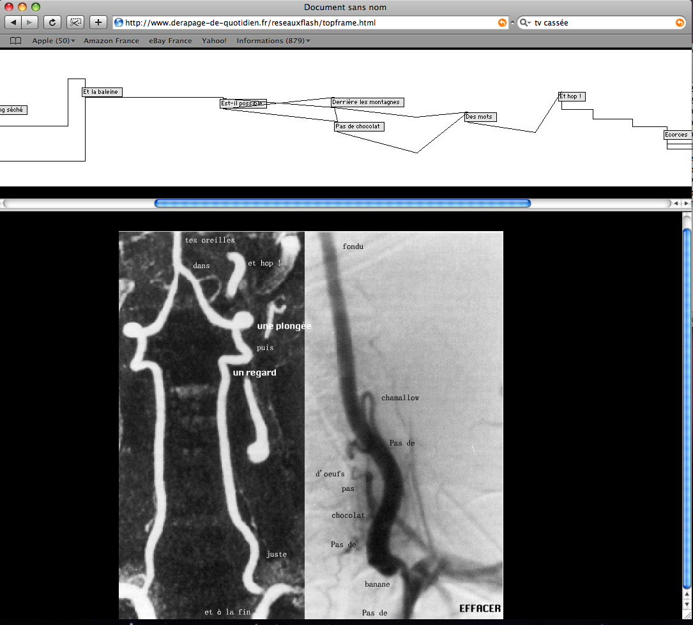Open the Show All Bookmarks book icon
The image size is (693, 625).
pos(16,41)
